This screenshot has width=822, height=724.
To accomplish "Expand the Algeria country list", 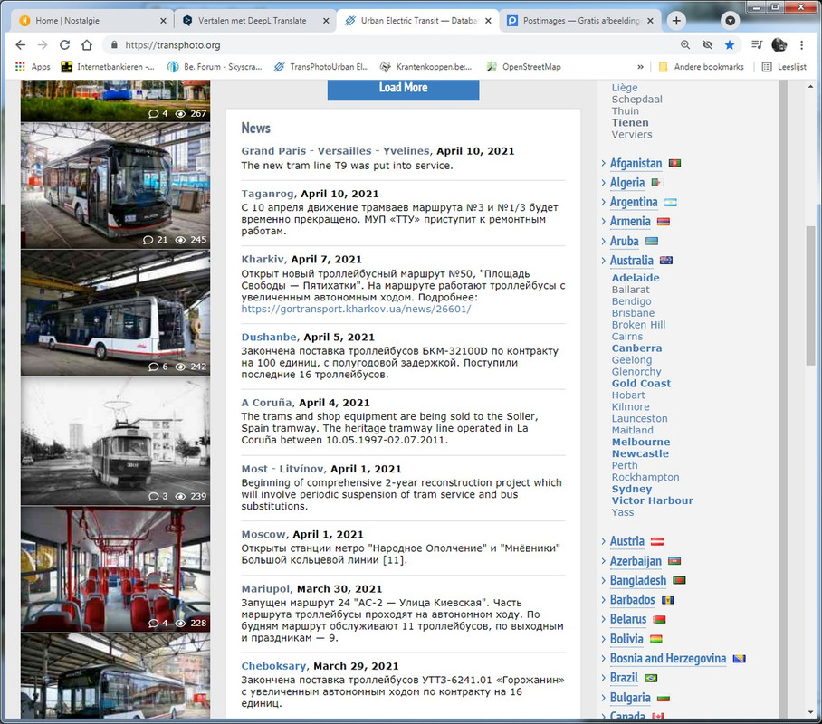I will [x=627, y=183].
